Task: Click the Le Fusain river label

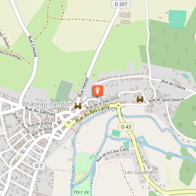Action: coord(73,177)
